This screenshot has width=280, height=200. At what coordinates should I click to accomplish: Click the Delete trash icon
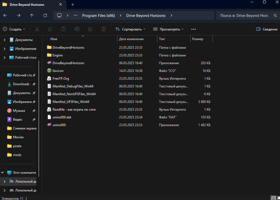(x=104, y=29)
